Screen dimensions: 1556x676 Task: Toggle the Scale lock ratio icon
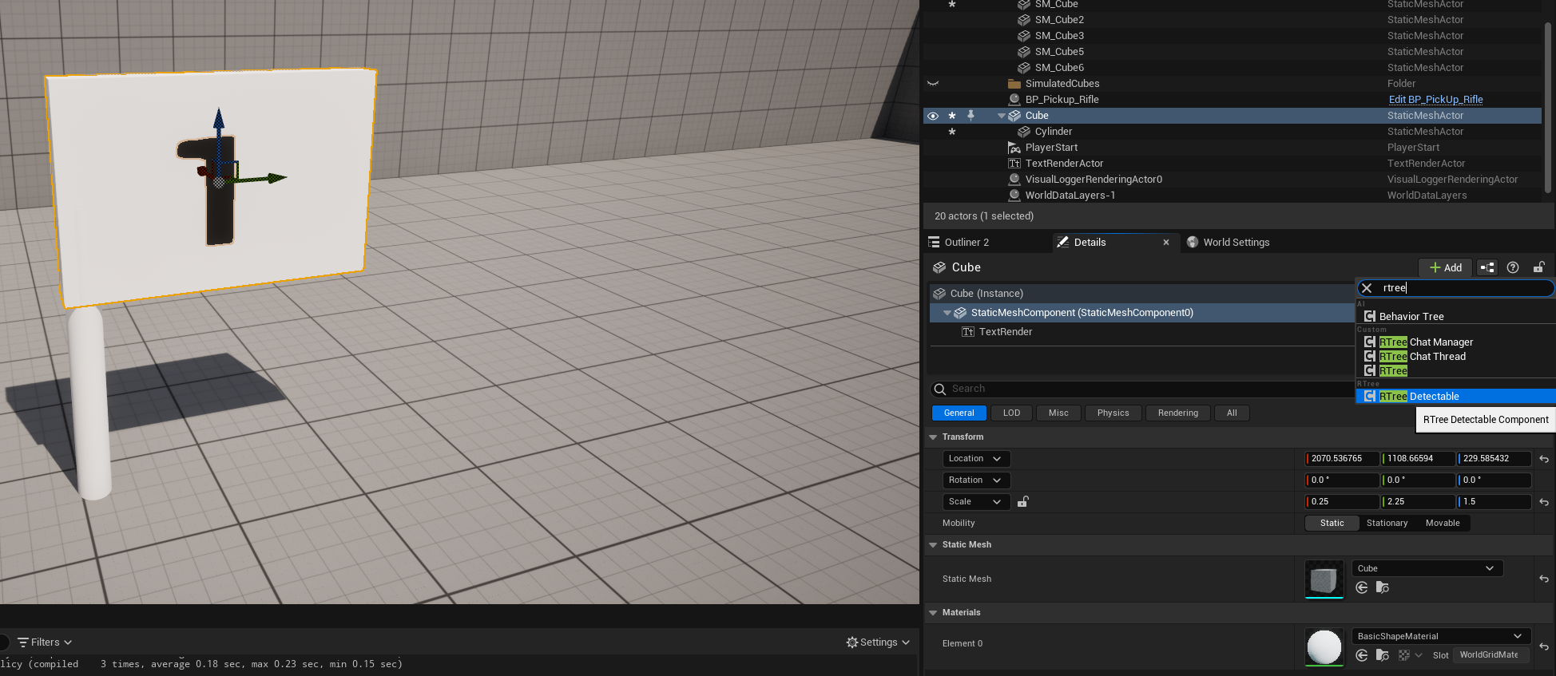[1022, 502]
